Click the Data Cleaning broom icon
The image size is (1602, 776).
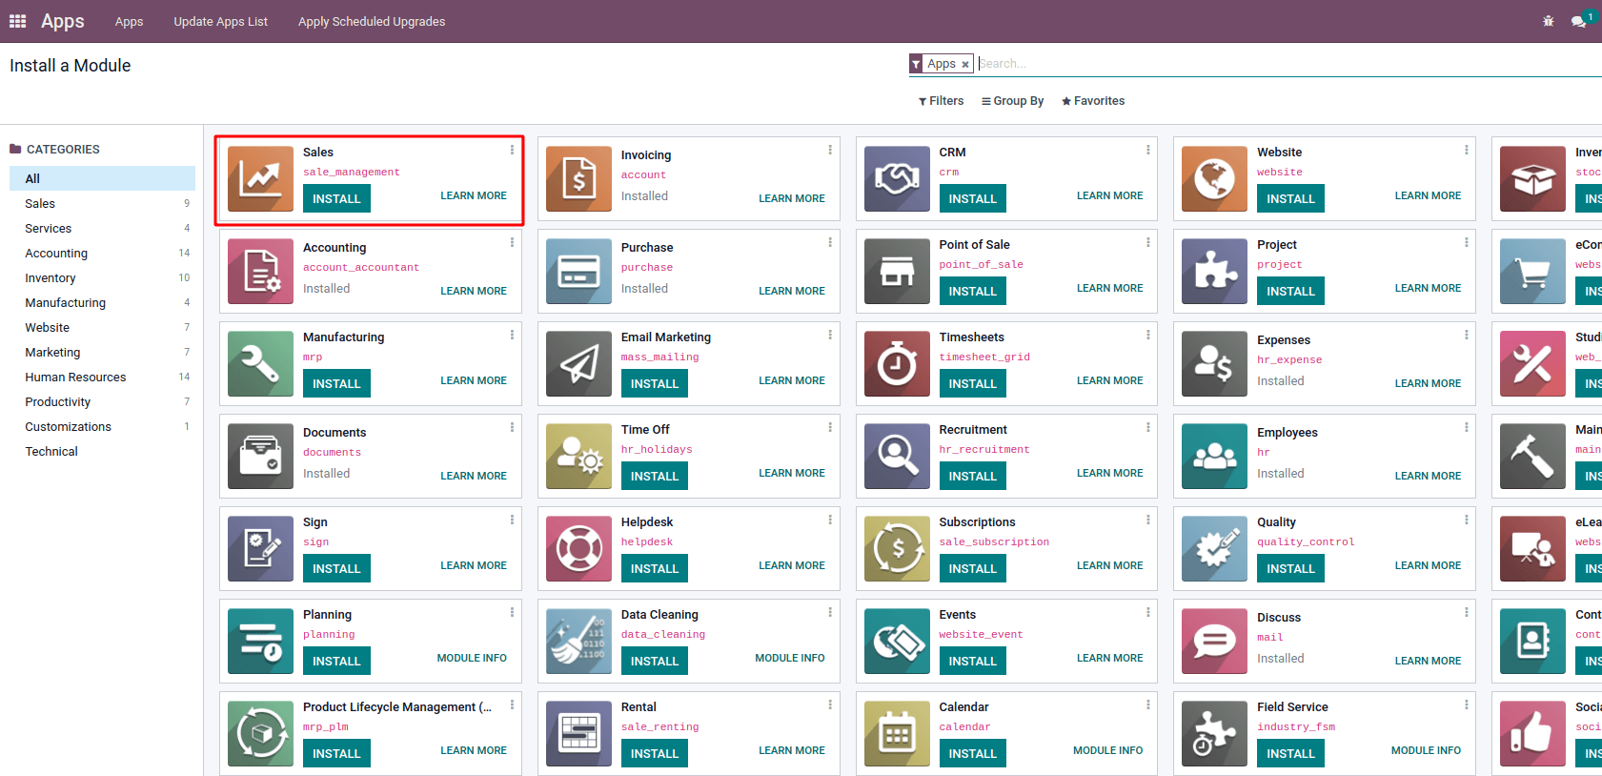[579, 641]
